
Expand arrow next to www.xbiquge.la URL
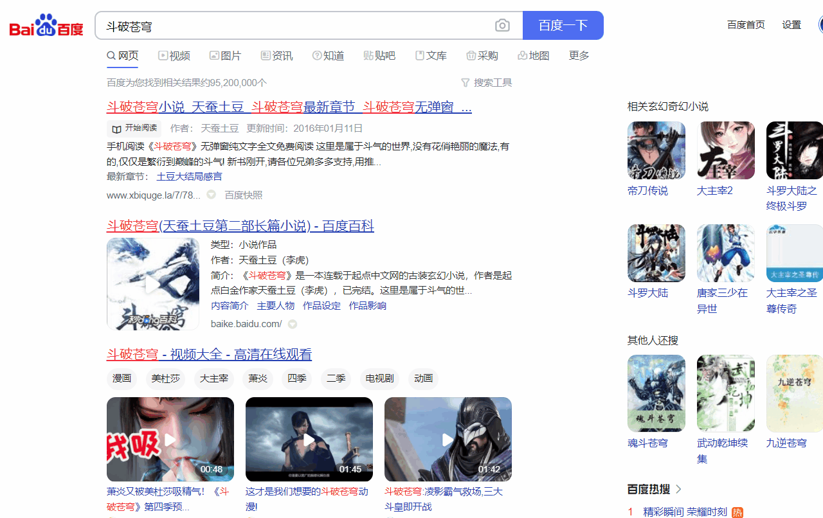[x=211, y=195]
